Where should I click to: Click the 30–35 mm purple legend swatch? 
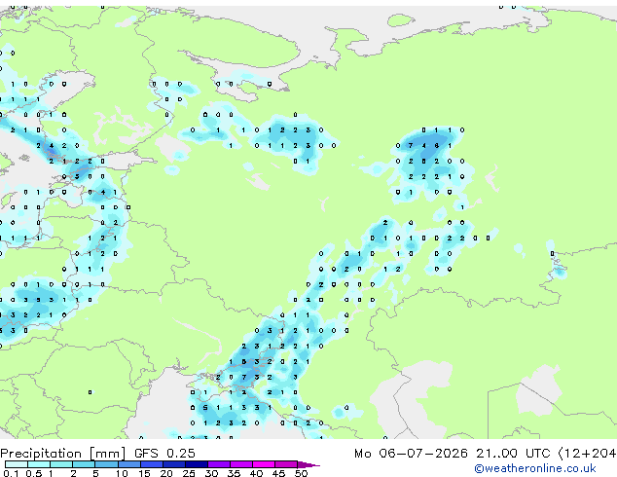click(219, 464)
